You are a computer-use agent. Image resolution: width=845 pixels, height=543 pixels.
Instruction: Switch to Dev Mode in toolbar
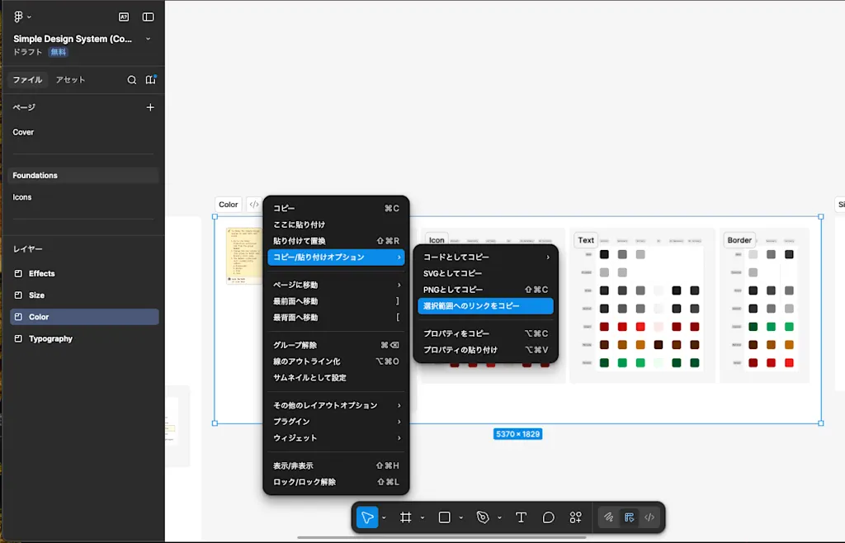click(649, 517)
